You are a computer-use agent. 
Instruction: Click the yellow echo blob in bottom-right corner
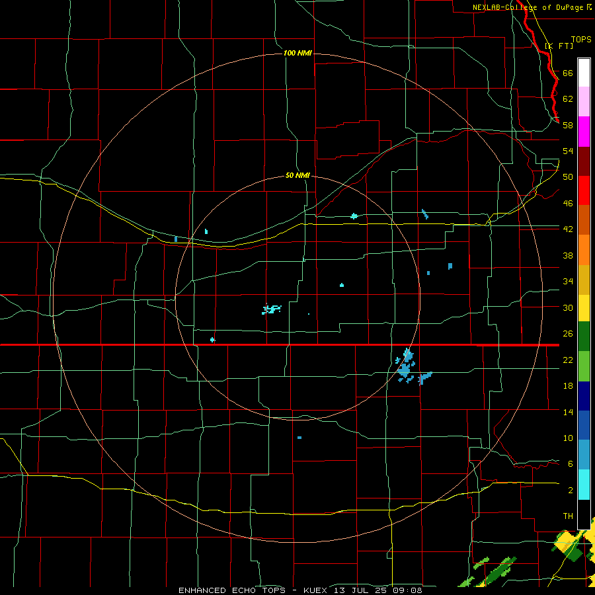pyautogui.click(x=565, y=541)
